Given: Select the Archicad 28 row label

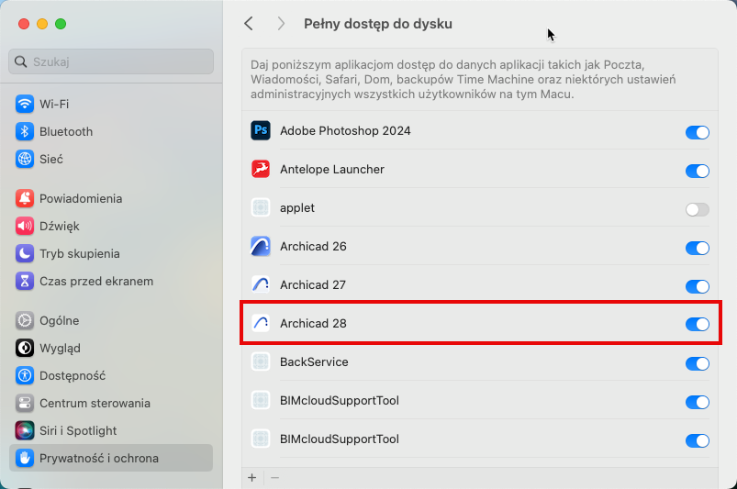Looking at the screenshot, I should [313, 323].
